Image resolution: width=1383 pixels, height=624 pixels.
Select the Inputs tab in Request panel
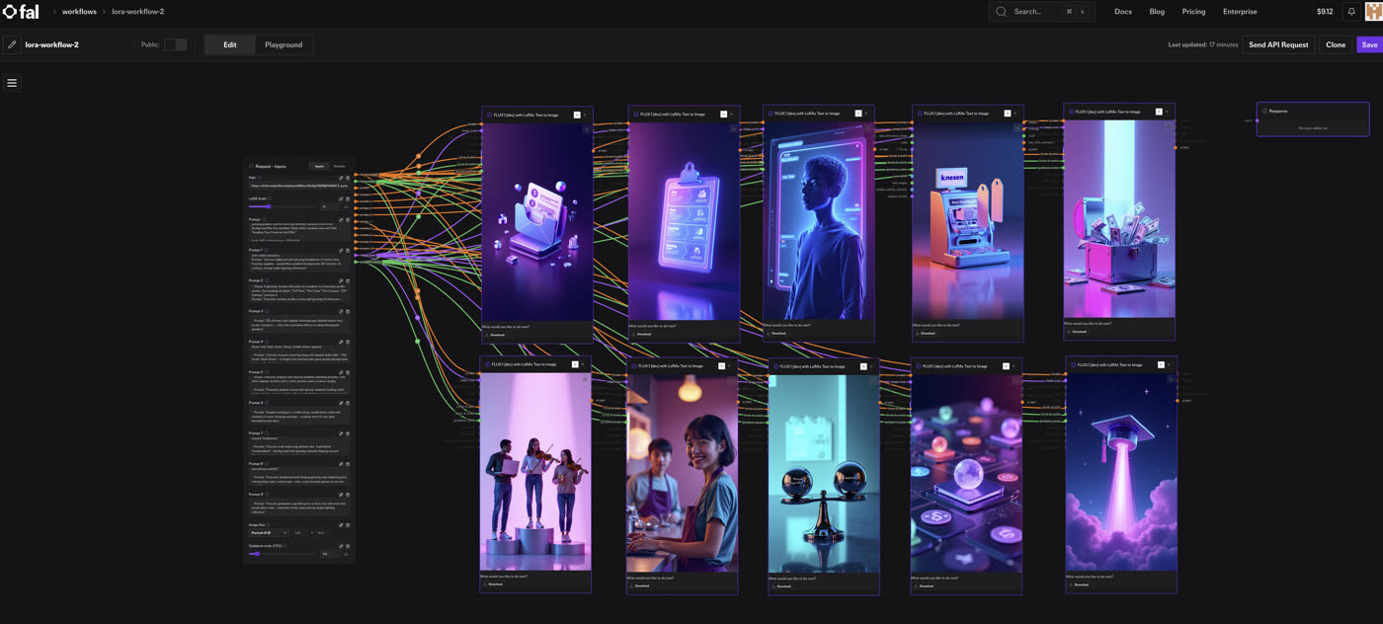319,166
